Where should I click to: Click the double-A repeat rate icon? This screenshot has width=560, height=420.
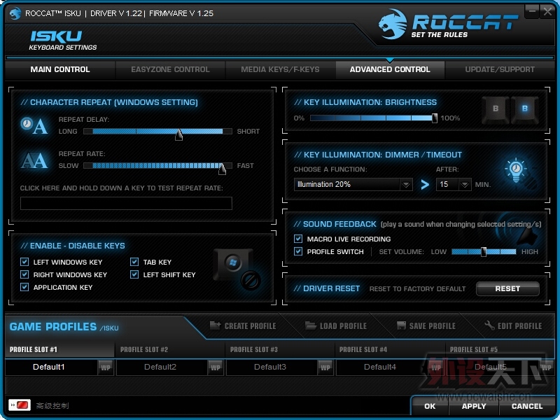(x=34, y=160)
